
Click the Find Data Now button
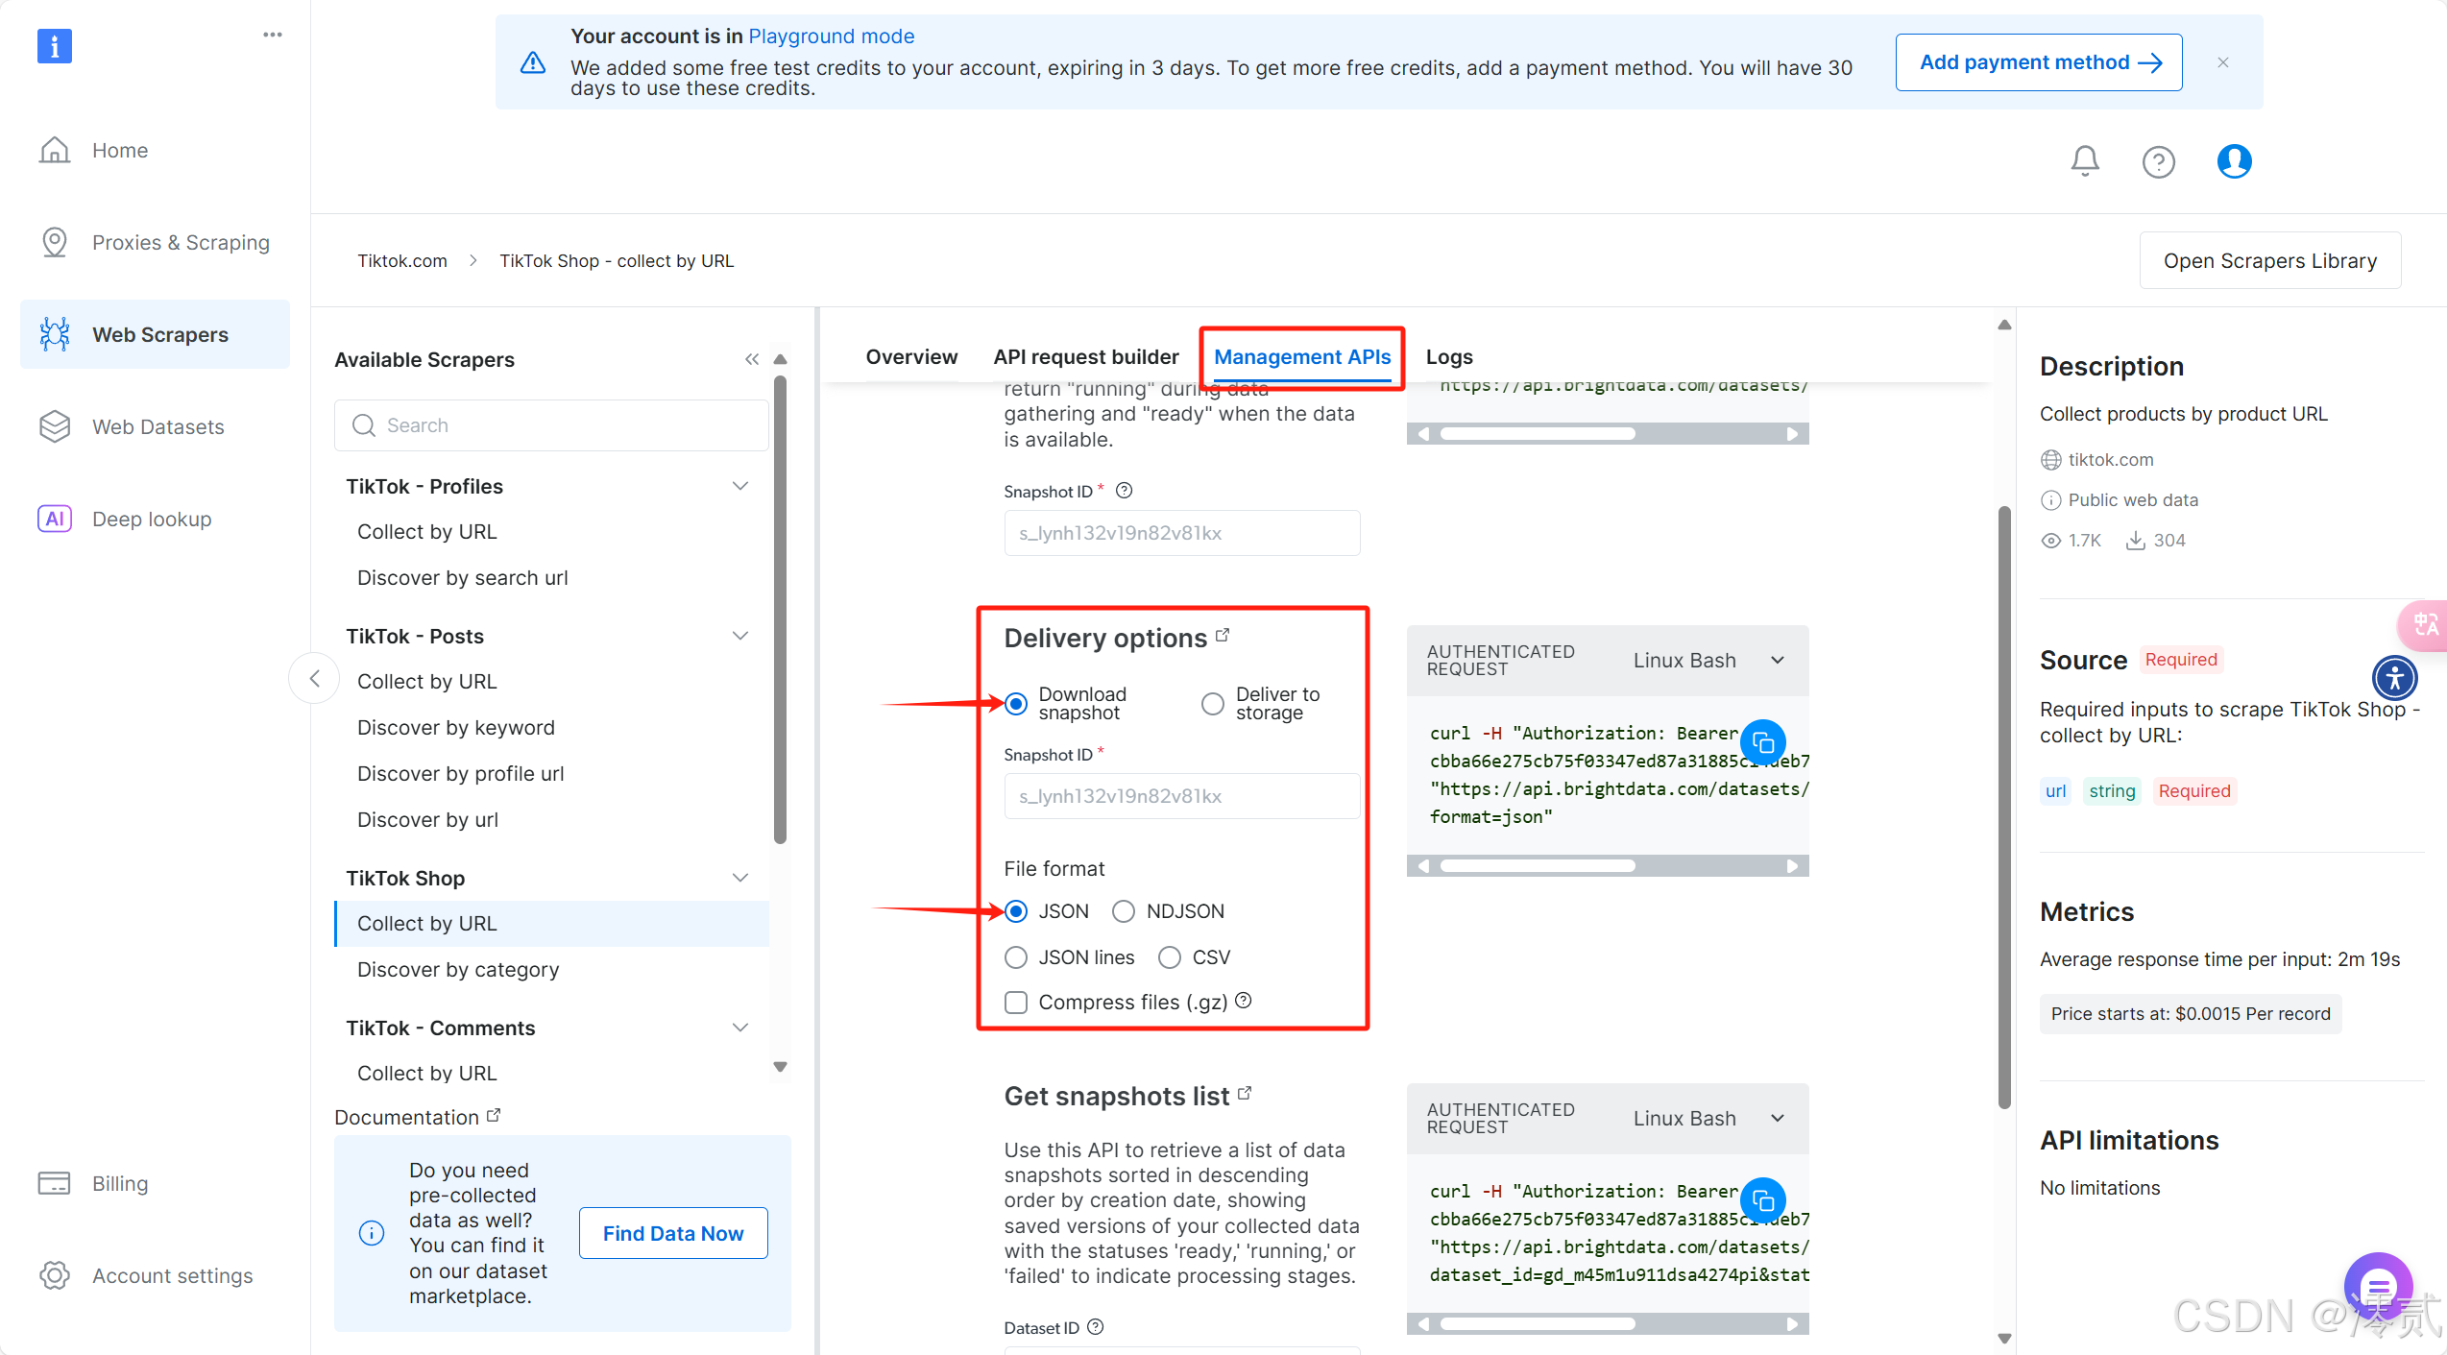(672, 1233)
